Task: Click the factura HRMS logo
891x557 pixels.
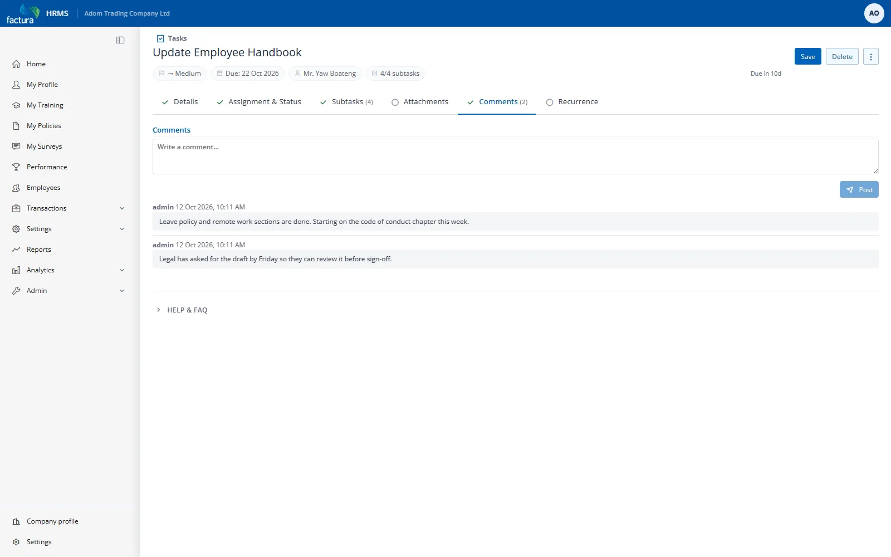Action: 37,13
